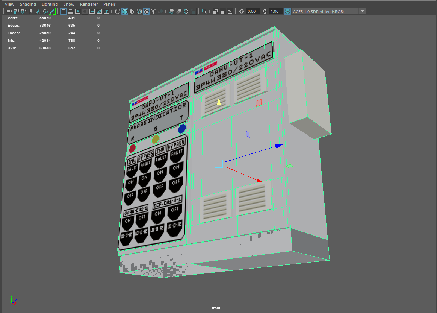Toggle the color management ON button
The width and height of the screenshot is (437, 313).
(287, 11)
